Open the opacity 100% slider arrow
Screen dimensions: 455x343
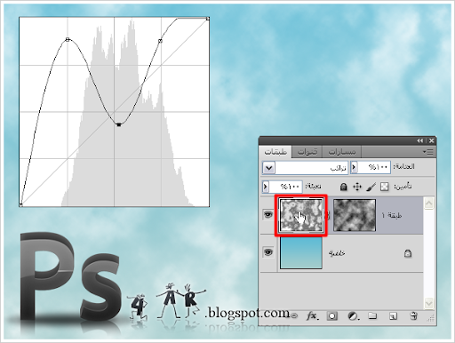pyautogui.click(x=354, y=167)
